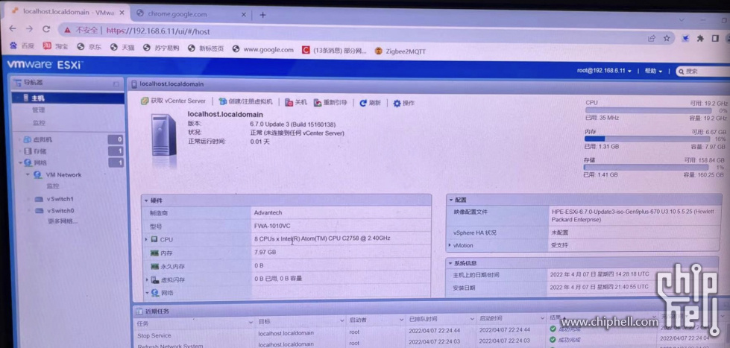Click the 内存 memory usage bar
Screen dimensions: 730x348
tap(647, 139)
